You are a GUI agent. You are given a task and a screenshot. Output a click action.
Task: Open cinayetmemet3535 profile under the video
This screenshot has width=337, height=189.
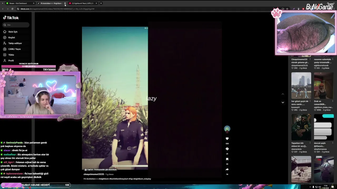click(x=94, y=174)
